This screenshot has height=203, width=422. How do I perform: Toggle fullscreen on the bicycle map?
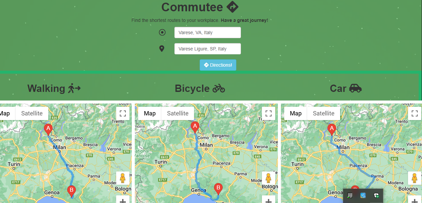point(269,113)
